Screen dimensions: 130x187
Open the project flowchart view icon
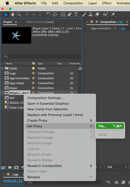[x=80, y=68]
